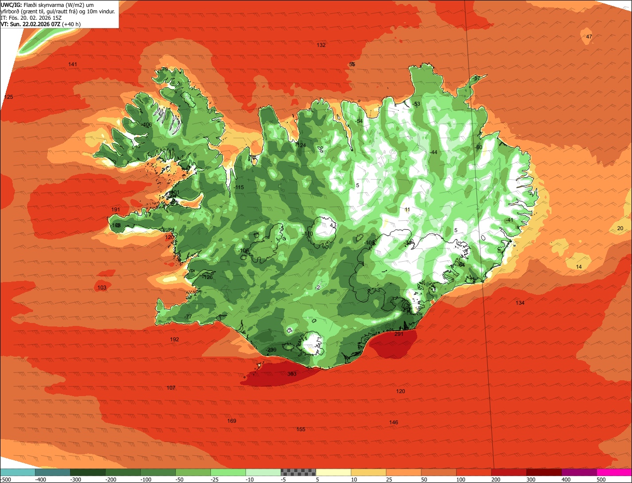Click the -239 flux value on the map
Image resolution: width=632 pixels, height=483 pixels.
pos(271,350)
